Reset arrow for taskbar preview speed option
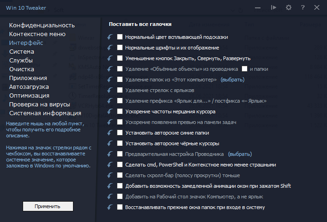 tap(110, 122)
